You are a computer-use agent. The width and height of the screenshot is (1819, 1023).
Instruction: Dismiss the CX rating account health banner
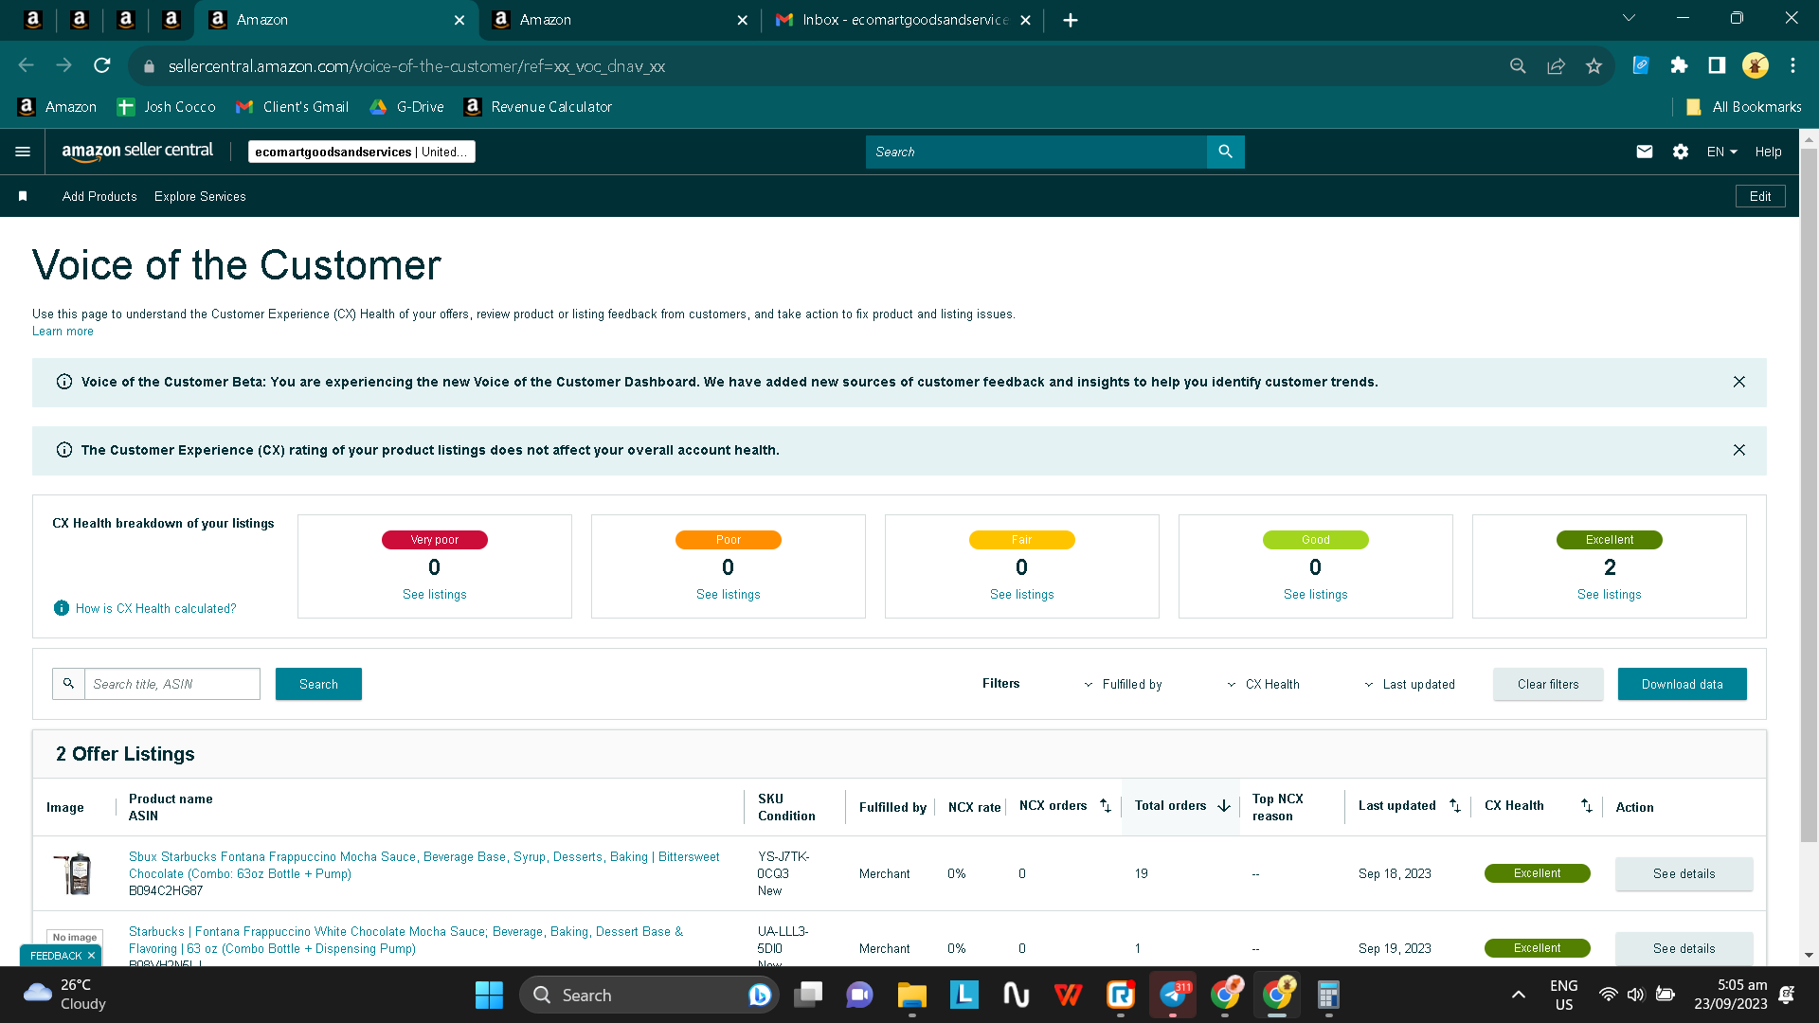point(1739,450)
